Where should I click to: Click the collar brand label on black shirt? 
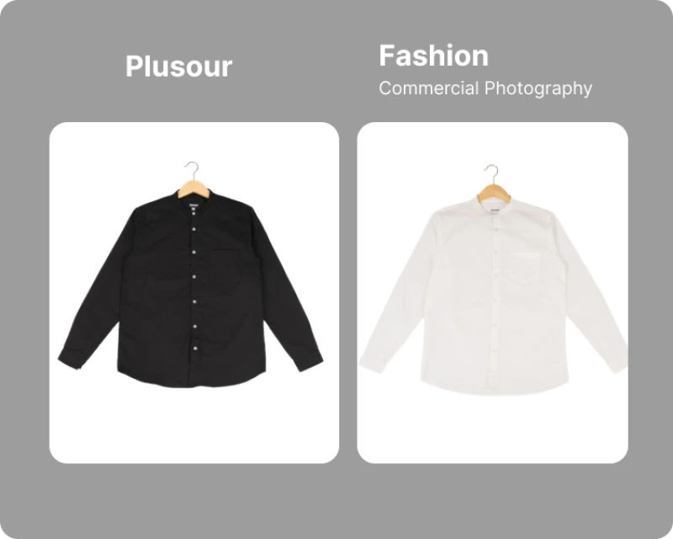(x=193, y=205)
